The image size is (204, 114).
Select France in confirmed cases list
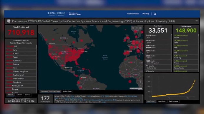(21, 64)
